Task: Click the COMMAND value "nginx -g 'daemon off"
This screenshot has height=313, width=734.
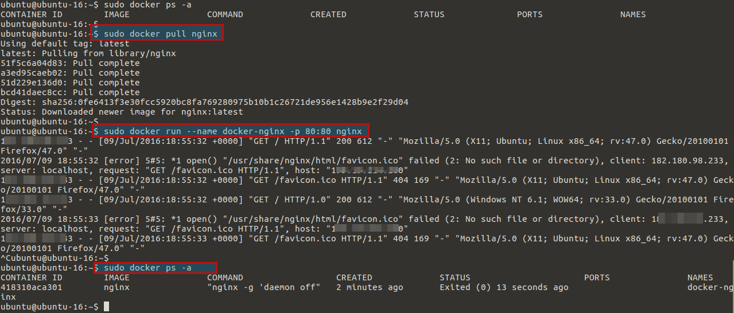Action: (x=263, y=287)
